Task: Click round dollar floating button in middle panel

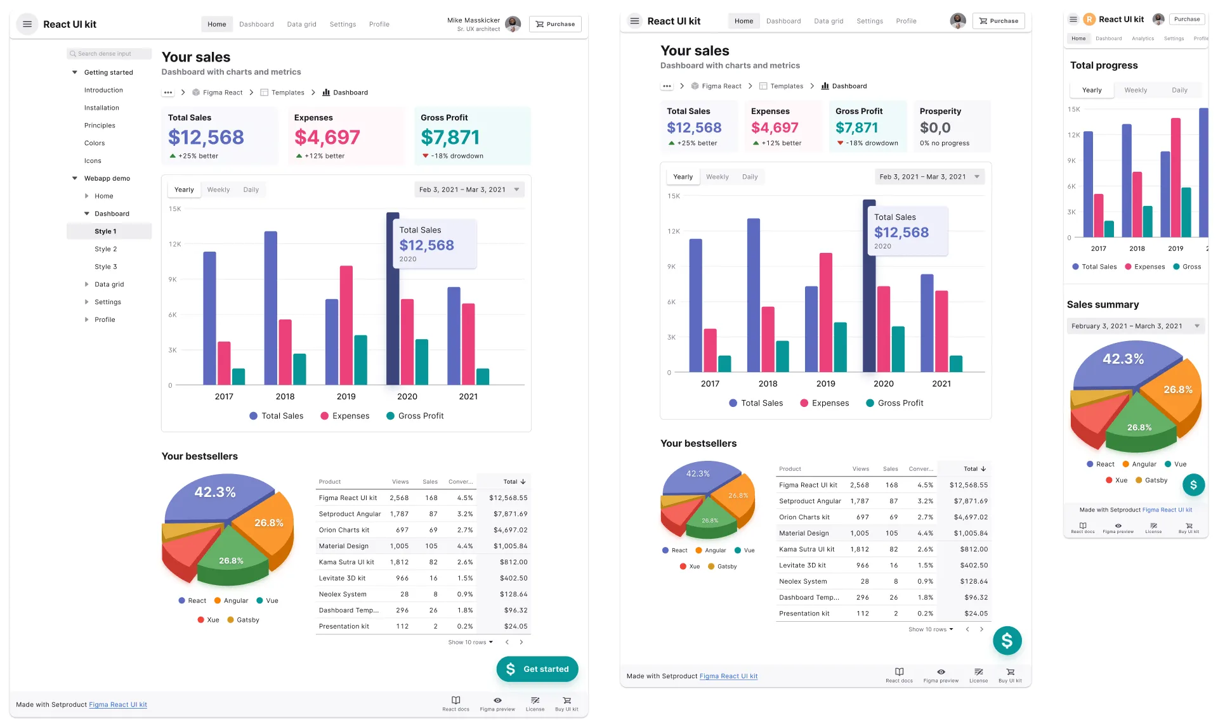Action: click(x=1007, y=641)
